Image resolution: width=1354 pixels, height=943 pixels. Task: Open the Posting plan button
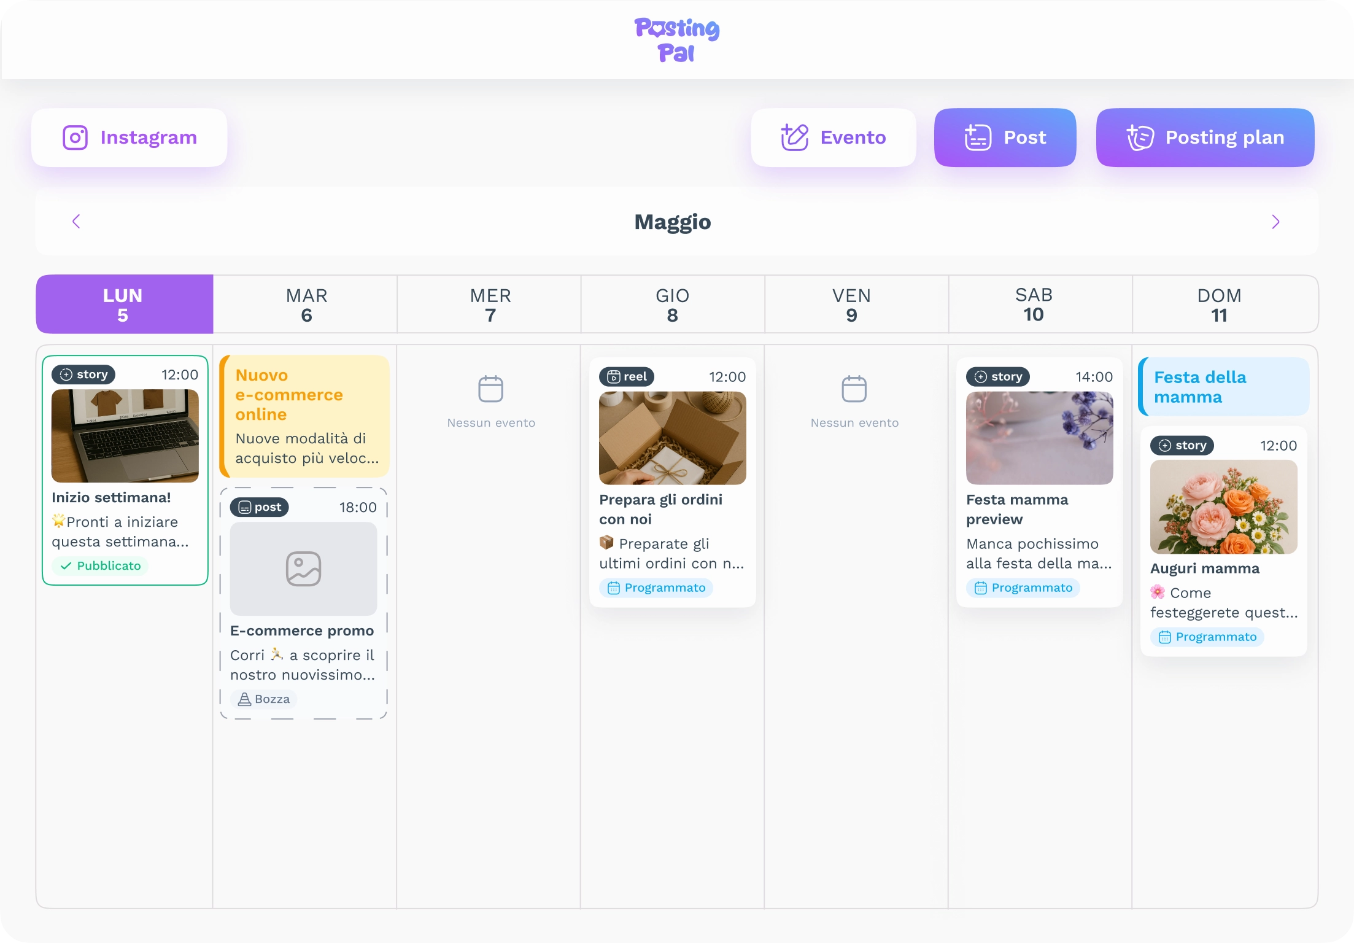pos(1205,138)
